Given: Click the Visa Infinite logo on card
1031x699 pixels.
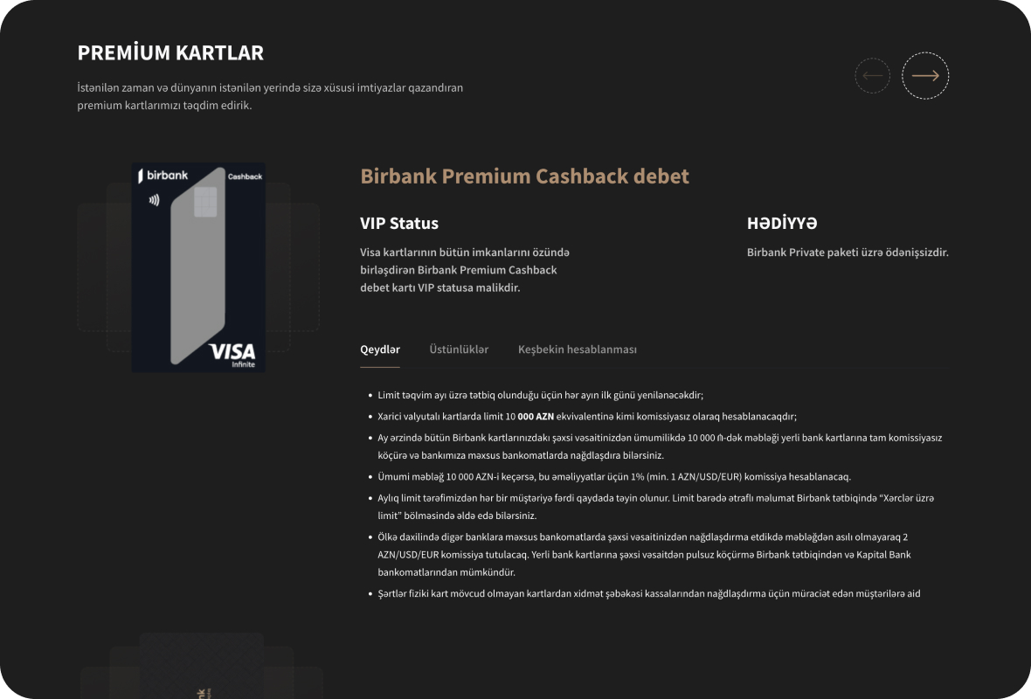Looking at the screenshot, I should [232, 354].
